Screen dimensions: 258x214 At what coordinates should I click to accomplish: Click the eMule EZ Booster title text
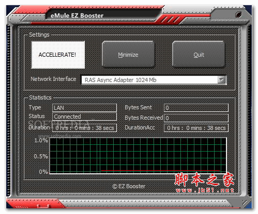pos(77,15)
